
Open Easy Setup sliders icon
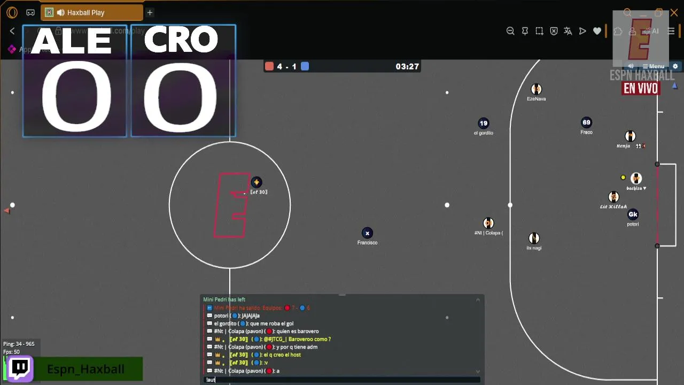point(671,31)
